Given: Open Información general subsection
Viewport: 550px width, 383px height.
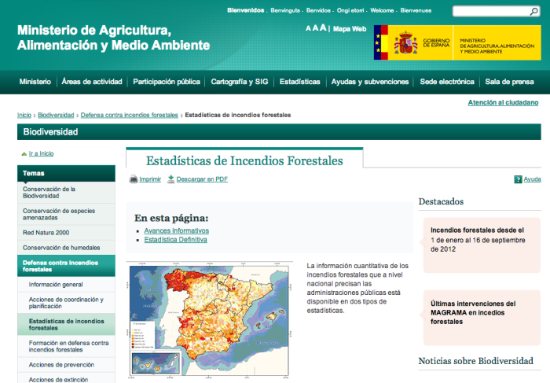Looking at the screenshot, I should 66,285.
